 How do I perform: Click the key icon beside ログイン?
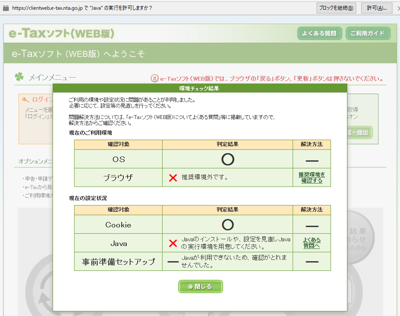[x=26, y=100]
